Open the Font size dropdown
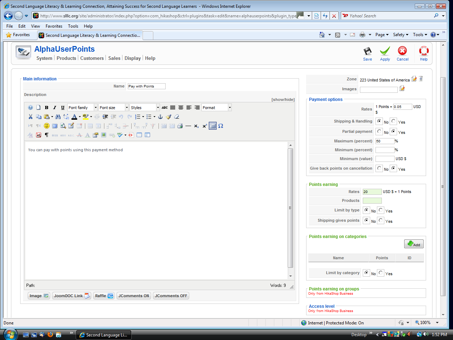Screen dimensions: 453x340 pos(114,108)
